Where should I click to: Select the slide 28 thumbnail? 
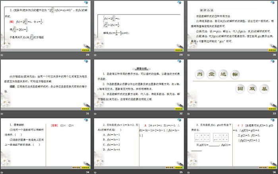pyautogui.click(x=46, y=26)
